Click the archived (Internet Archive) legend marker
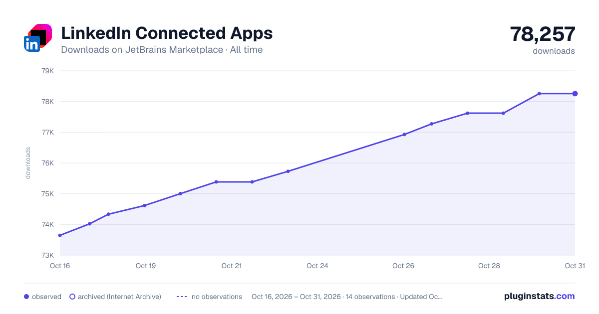 [72, 297]
